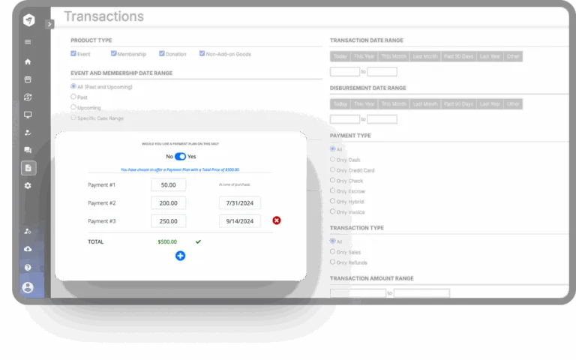Open the hamburger menu in the sidebar
Viewport: 576px width, 360px height.
coord(28,42)
